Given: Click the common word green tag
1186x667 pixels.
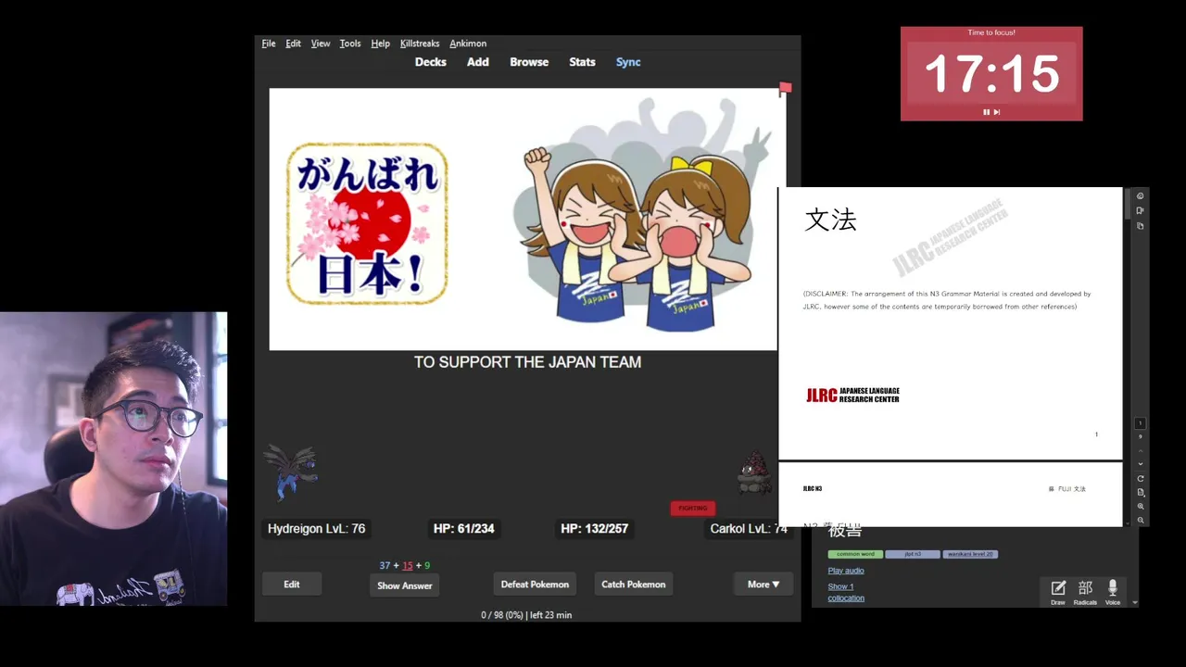Looking at the screenshot, I should 855,554.
